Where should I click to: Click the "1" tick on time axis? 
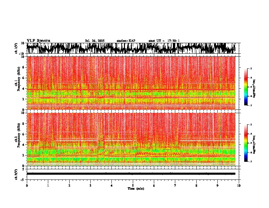[x=48, y=186]
